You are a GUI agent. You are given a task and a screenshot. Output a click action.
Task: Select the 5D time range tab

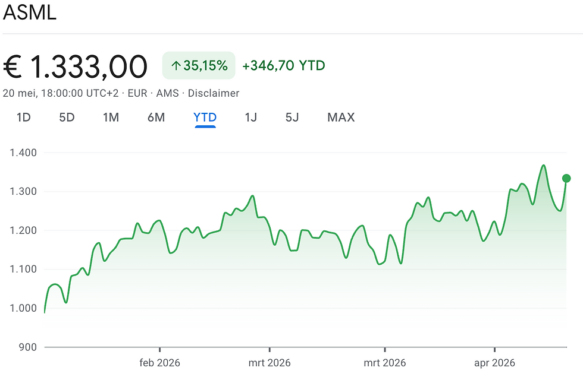67,118
